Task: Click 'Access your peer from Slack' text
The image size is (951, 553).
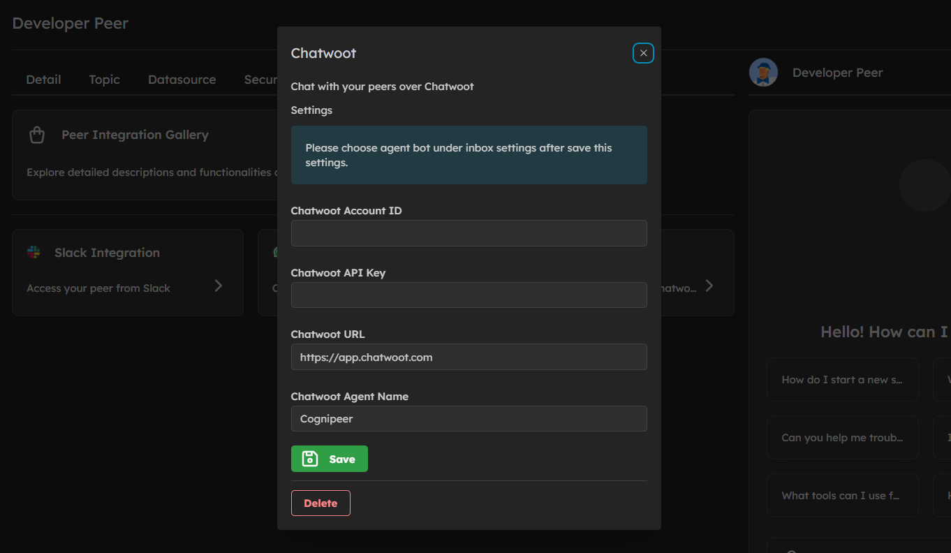Action: point(98,288)
